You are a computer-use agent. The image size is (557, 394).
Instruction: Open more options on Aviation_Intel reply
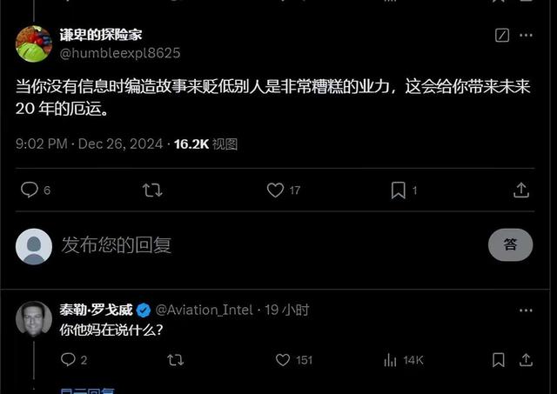tap(526, 311)
